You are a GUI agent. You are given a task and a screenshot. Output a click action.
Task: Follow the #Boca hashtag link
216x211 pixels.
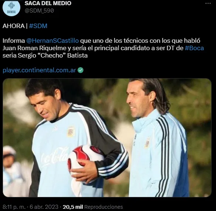point(194,48)
